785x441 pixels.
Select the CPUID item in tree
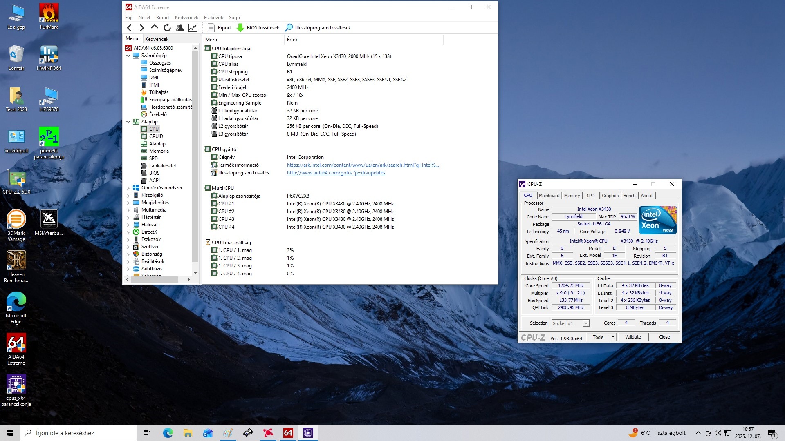[x=156, y=136]
